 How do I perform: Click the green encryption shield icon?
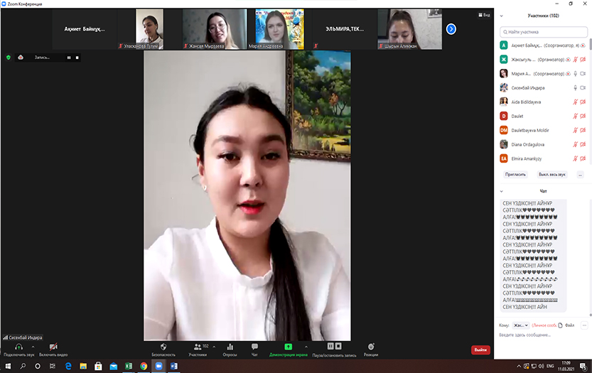(9, 58)
